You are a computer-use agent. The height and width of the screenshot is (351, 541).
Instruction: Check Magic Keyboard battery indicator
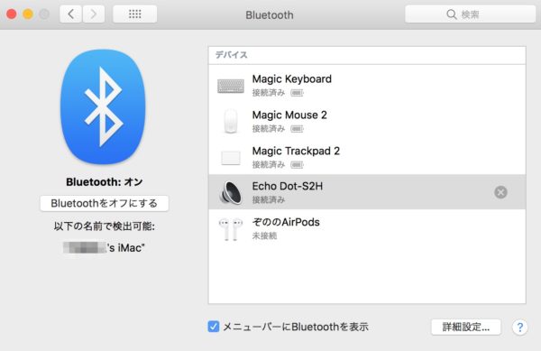tap(297, 93)
